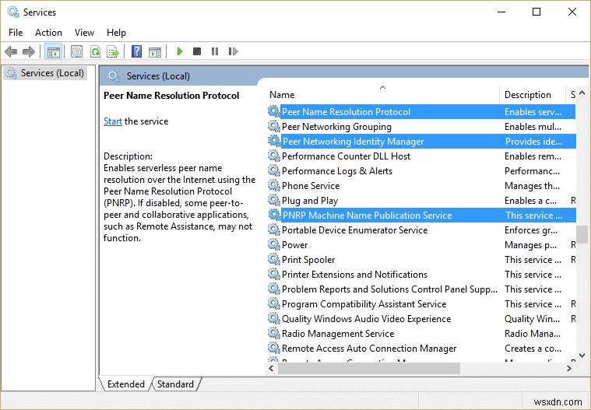Maximize the Services window

point(536,12)
